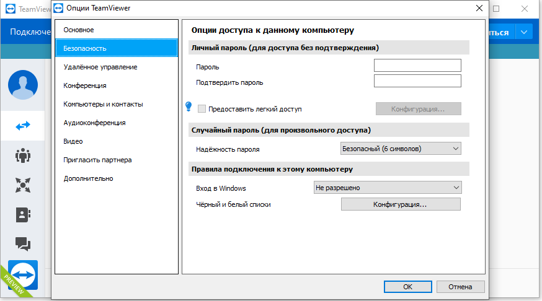Select Дополнительно category

tap(117, 178)
